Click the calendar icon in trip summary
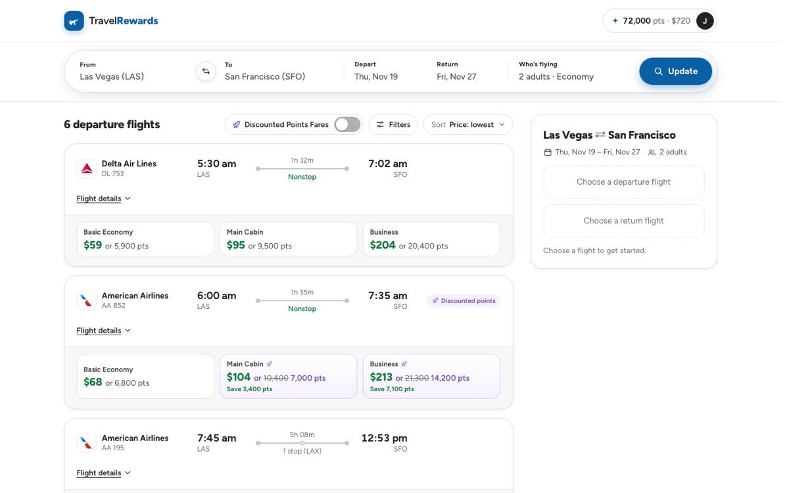This screenshot has height=493, width=789. tap(548, 153)
